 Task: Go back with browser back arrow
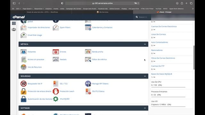tap(19, 3)
